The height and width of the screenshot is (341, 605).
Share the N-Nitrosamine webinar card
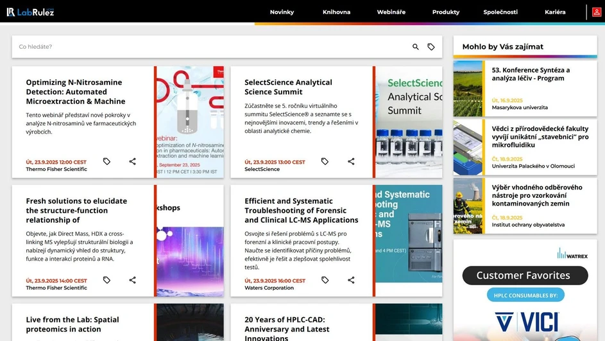pyautogui.click(x=132, y=161)
